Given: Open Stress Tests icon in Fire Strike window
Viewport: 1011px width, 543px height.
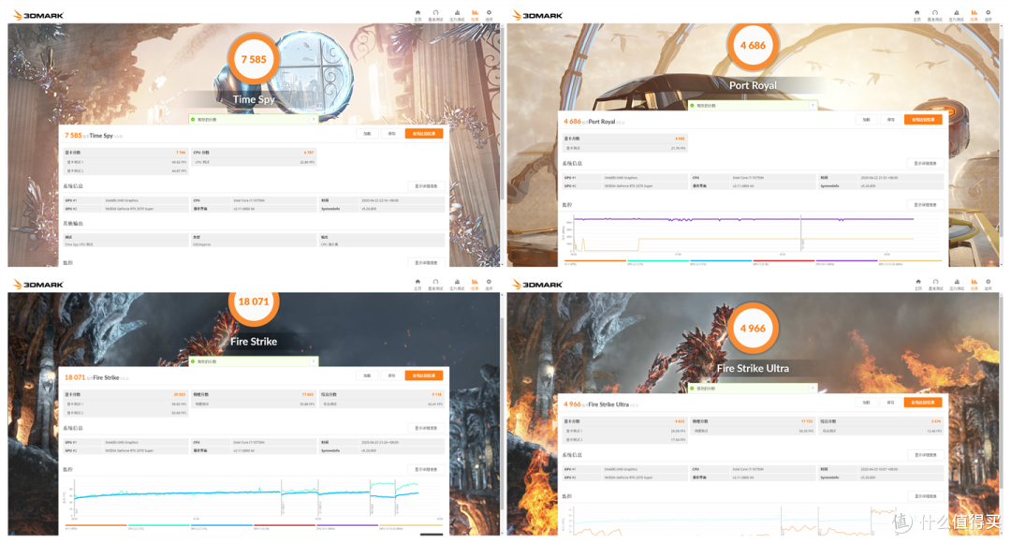Looking at the screenshot, I should point(457,283).
